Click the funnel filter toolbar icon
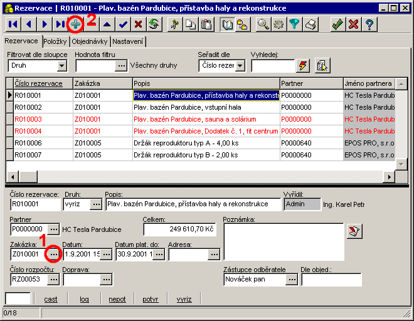Screen dimensions: 414x321 [x=294, y=24]
